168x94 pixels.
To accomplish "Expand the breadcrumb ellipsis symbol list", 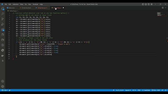I will (19, 11).
